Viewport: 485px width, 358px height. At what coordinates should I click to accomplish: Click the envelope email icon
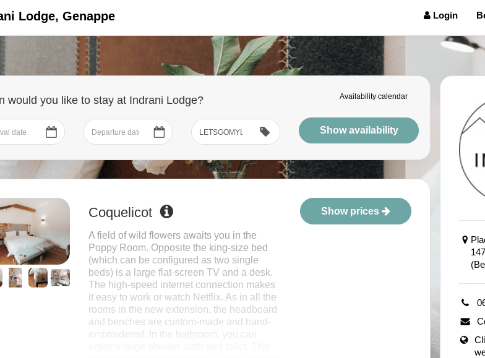pyautogui.click(x=465, y=322)
